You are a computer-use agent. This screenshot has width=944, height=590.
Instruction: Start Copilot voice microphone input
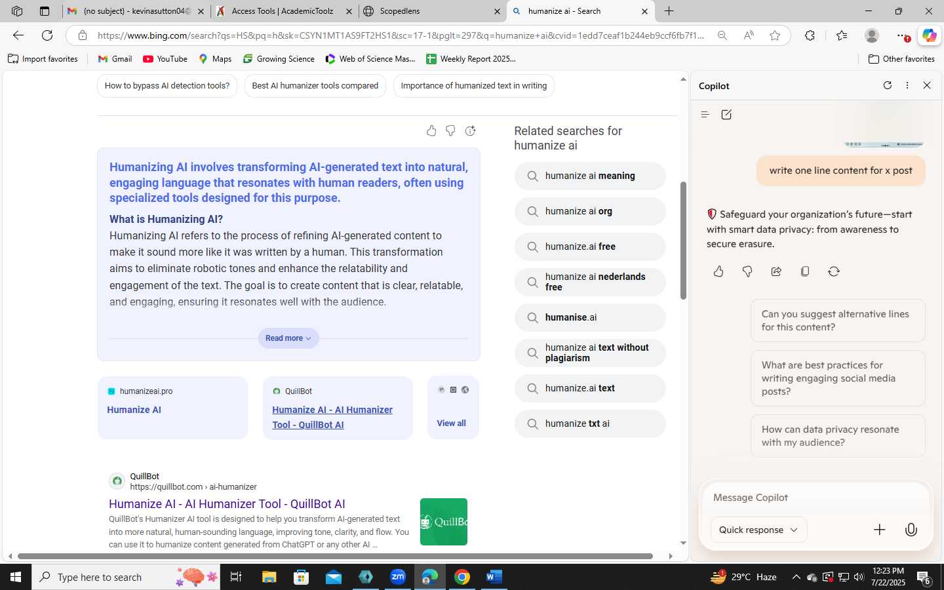click(911, 530)
